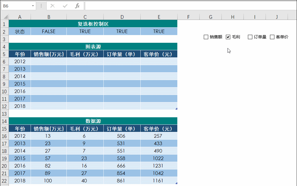Click year 2015 in row 9
Viewport: 297px width, 186px height.
pos(20,84)
